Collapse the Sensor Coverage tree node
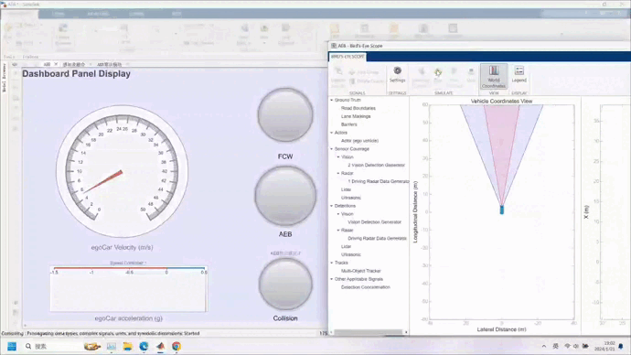The width and height of the screenshot is (631, 355). (332, 149)
